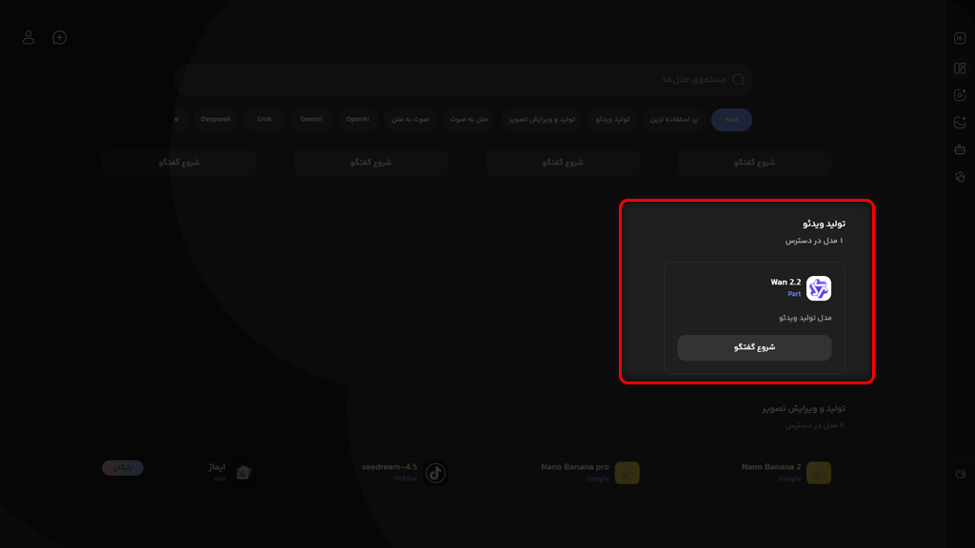This screenshot has height=548, width=975.
Task: Open the robot assistant sidebar icon
Action: pos(960,149)
